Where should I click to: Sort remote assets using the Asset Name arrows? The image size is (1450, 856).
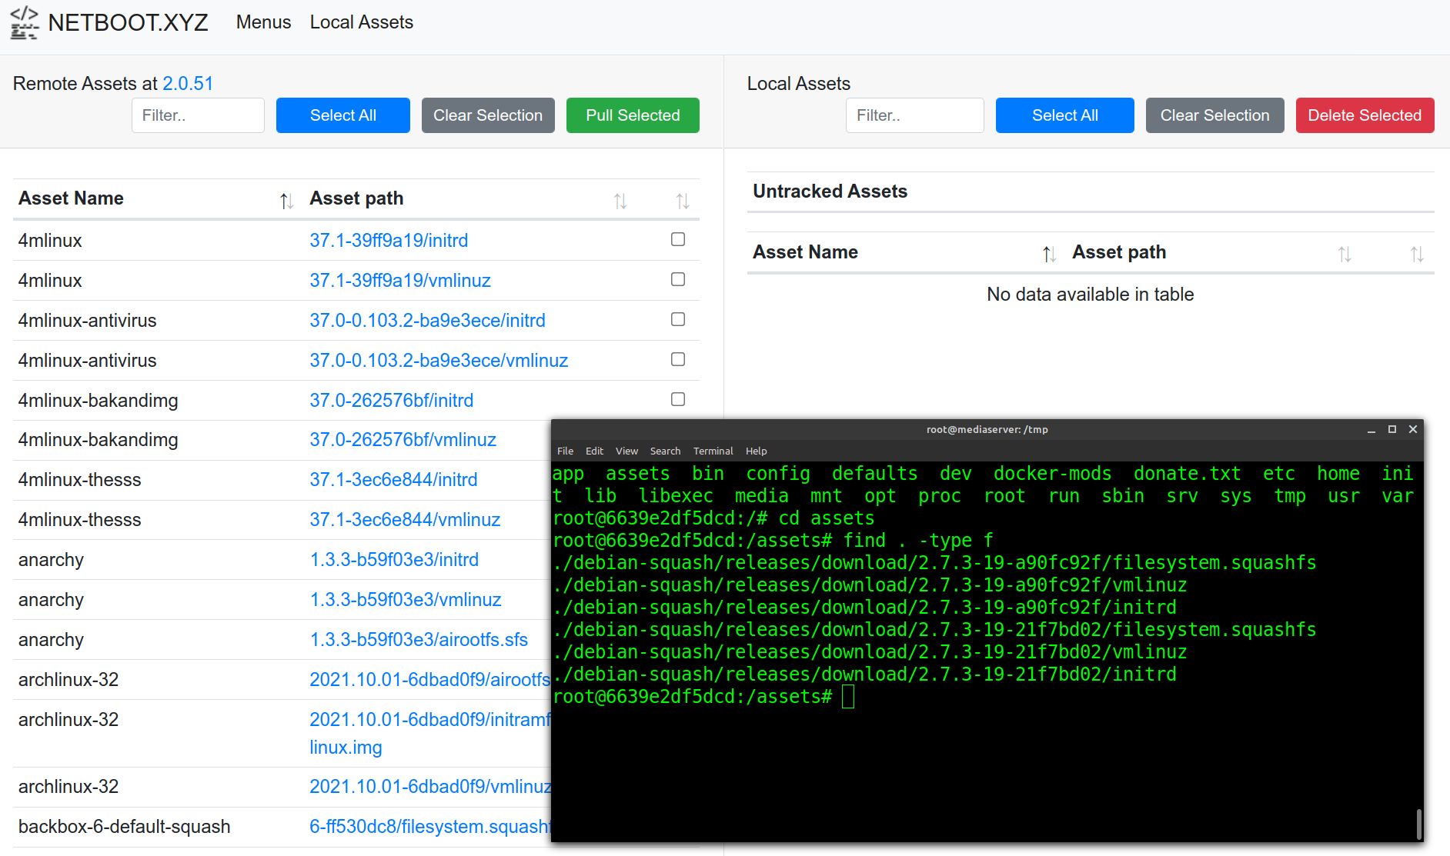(286, 201)
